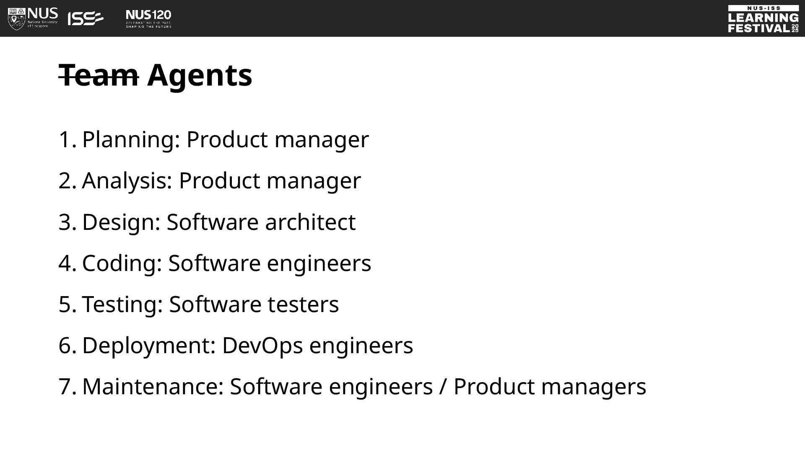The image size is (805, 453).
Task: Select the Analysis: Product manager line
Action: click(210, 180)
